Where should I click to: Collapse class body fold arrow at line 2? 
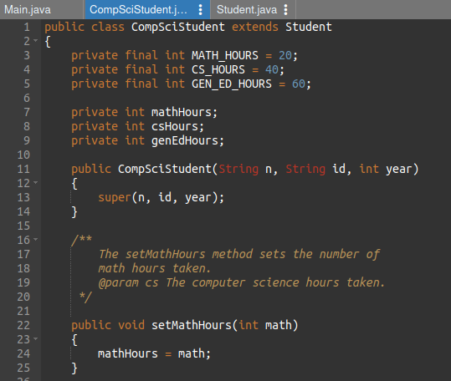36,40
